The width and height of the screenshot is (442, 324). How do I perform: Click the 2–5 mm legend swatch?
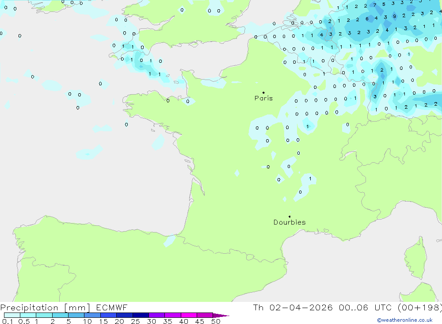point(60,315)
